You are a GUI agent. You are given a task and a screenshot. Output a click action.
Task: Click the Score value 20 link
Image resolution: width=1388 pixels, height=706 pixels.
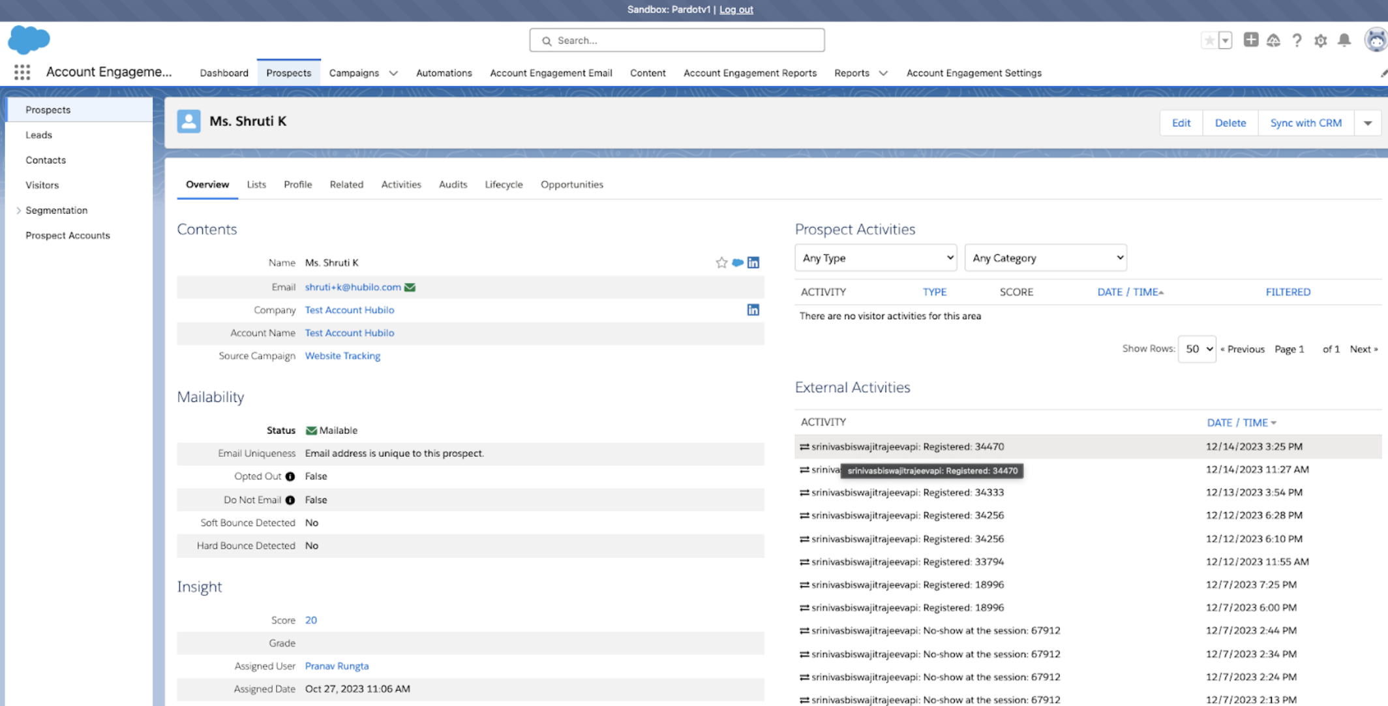click(x=311, y=621)
